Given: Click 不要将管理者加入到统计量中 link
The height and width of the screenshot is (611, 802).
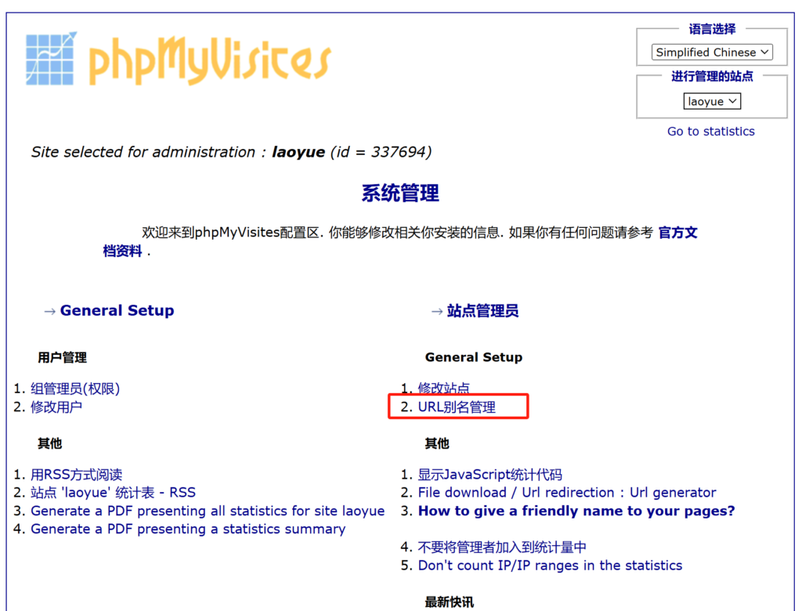Looking at the screenshot, I should click(502, 547).
